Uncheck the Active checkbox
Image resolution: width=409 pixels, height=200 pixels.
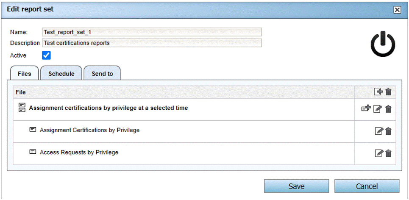pos(46,56)
